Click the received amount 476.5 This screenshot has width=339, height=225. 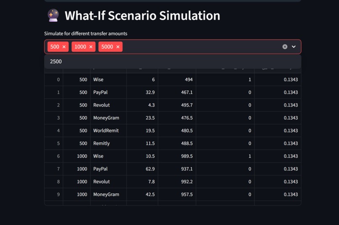coord(187,118)
